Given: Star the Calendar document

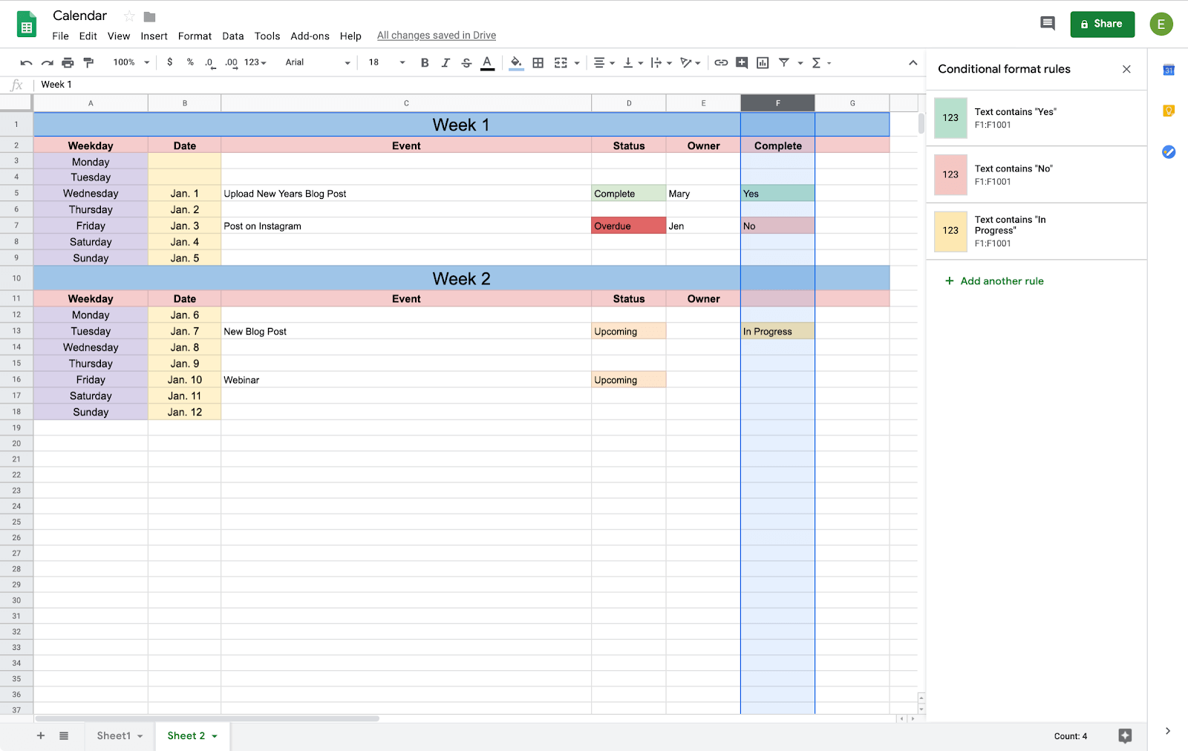Looking at the screenshot, I should tap(129, 16).
